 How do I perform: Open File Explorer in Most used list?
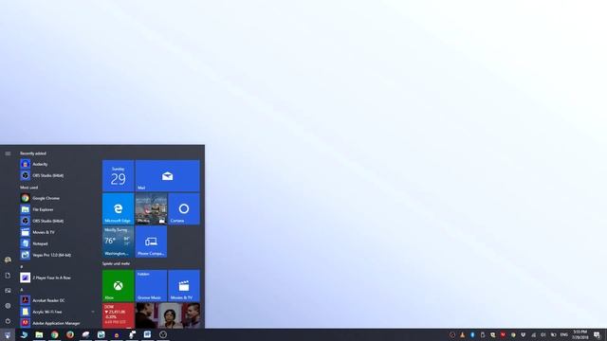(x=58, y=209)
